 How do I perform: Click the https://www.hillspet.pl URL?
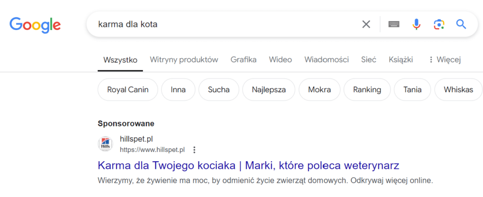pos(152,150)
